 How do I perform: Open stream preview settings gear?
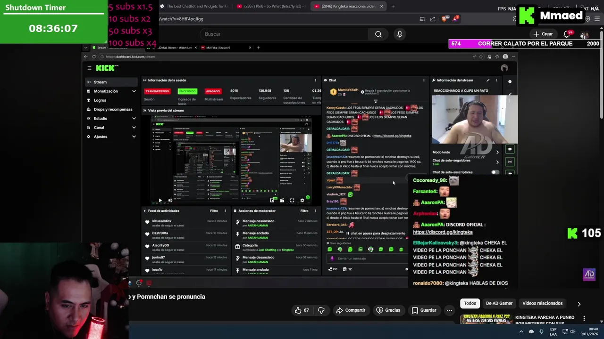[302, 201]
